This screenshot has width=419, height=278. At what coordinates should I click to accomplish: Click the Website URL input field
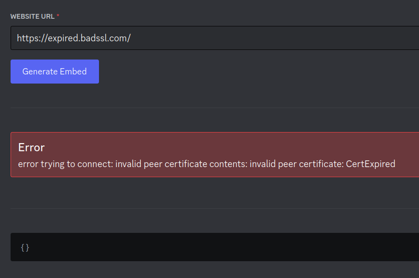[x=214, y=38]
